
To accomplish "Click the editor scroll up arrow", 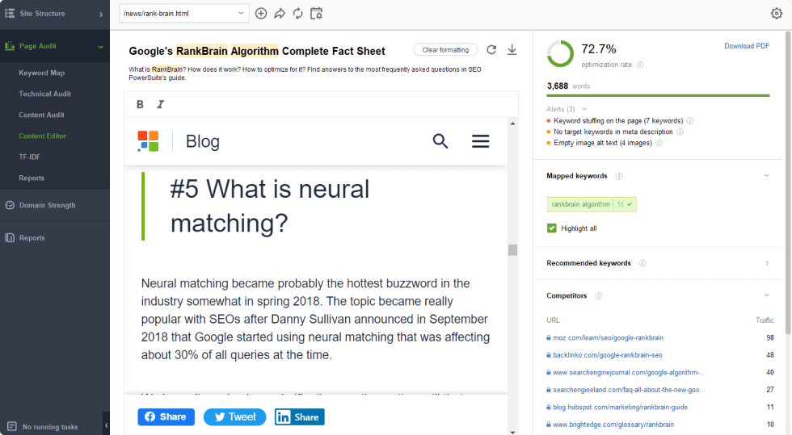I will [512, 123].
